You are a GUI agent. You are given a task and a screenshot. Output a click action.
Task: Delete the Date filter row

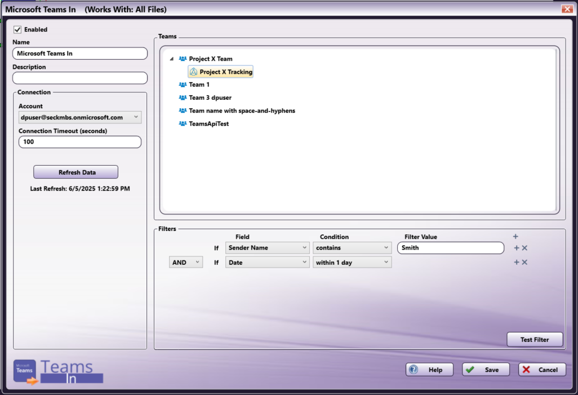pos(524,262)
